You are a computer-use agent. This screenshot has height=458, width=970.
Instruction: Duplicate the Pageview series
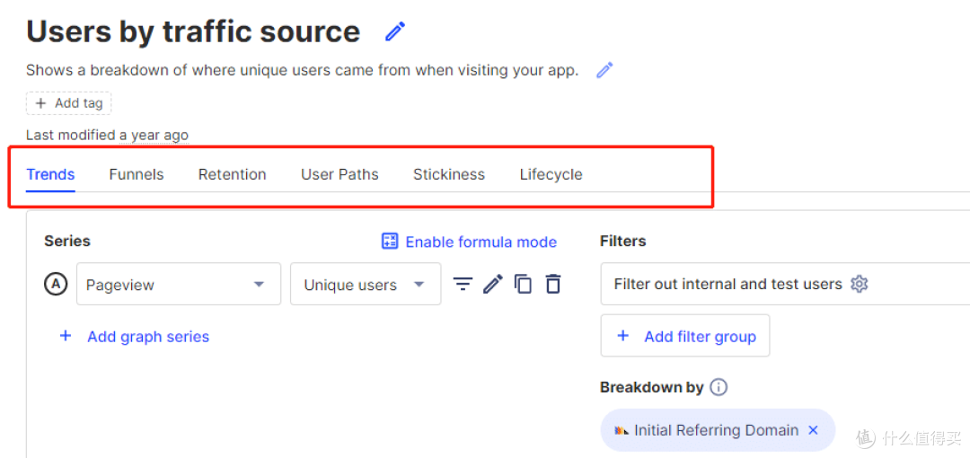(x=523, y=285)
